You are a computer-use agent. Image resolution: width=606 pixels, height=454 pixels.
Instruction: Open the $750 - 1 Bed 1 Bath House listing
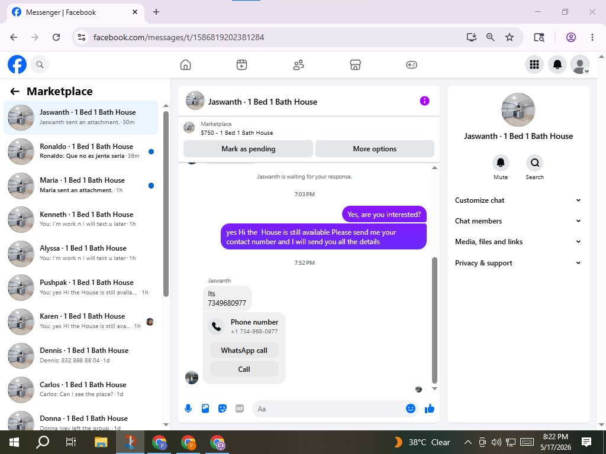[x=237, y=132]
